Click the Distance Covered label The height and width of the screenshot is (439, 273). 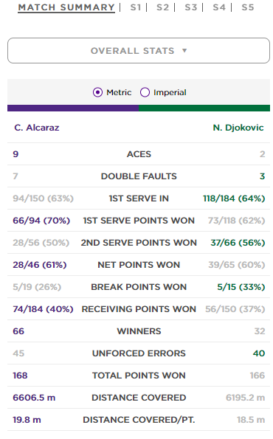[139, 398]
